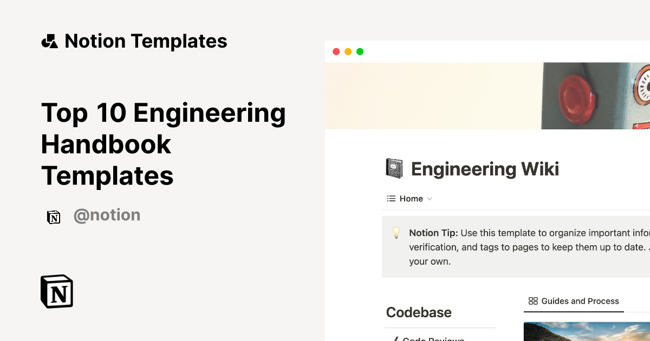Click the small Notion icon next to @notion

(54, 217)
